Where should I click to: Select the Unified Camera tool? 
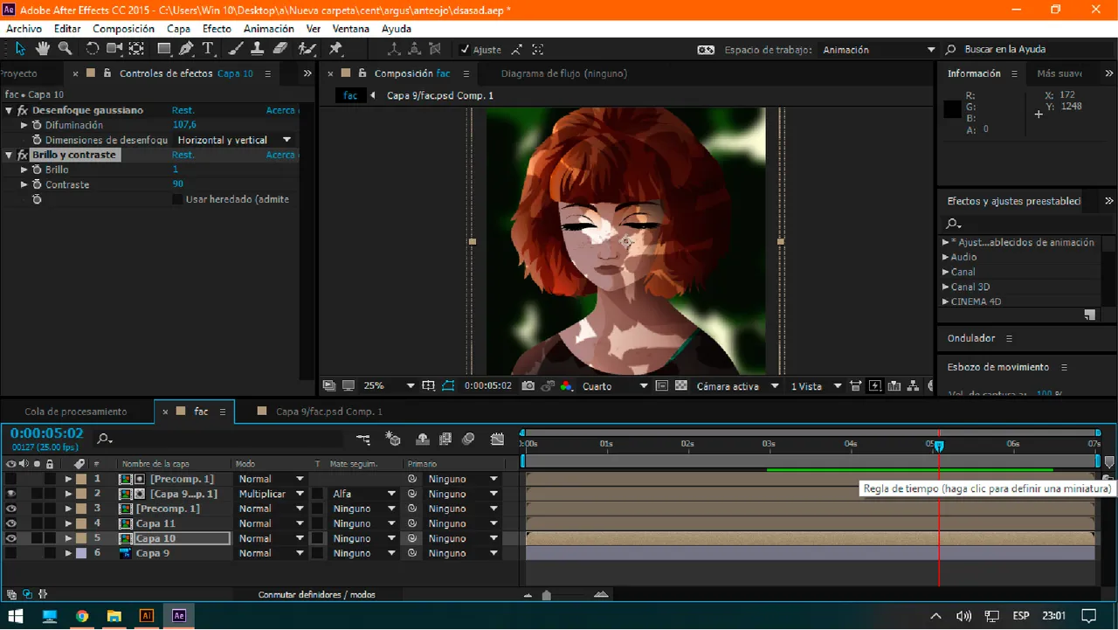(114, 49)
